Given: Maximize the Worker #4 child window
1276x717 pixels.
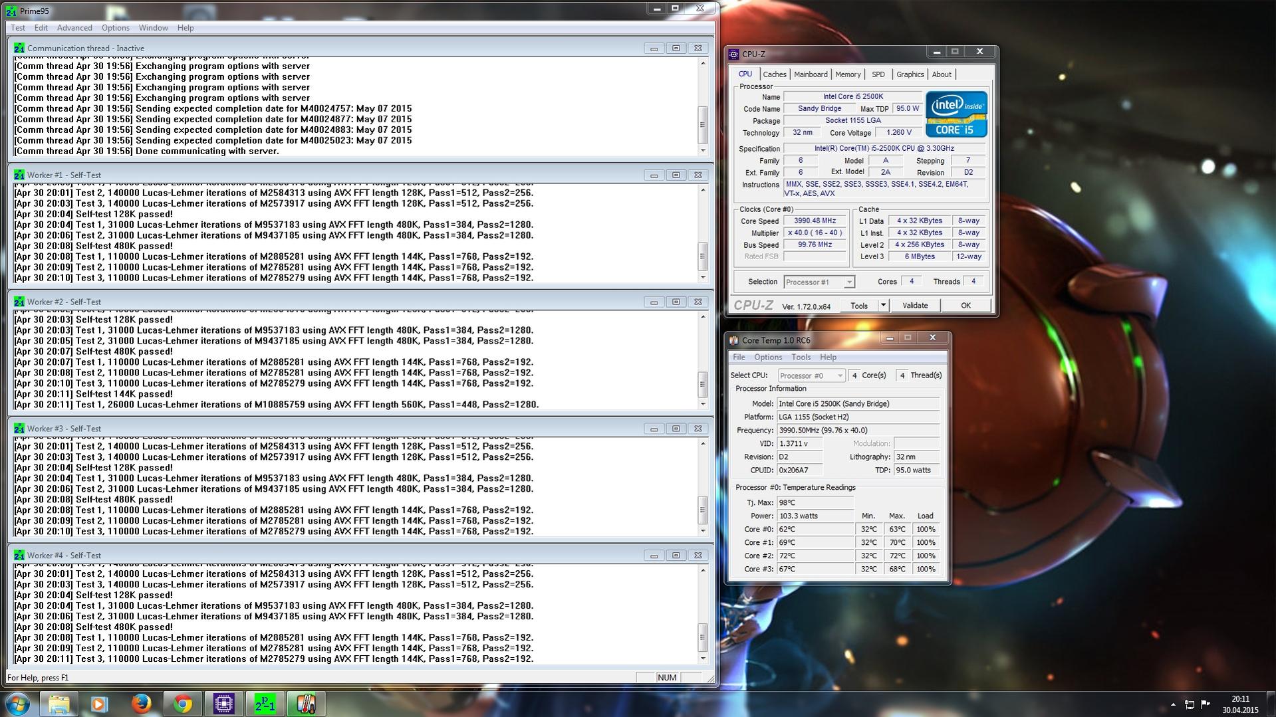Looking at the screenshot, I should pos(676,556).
